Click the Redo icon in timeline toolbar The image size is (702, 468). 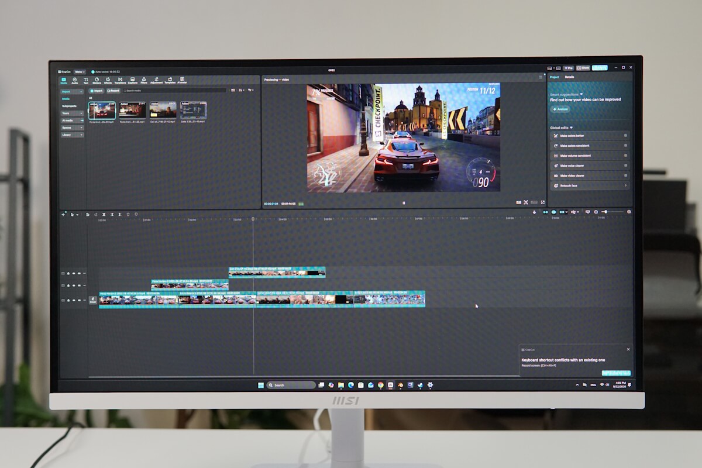96,215
